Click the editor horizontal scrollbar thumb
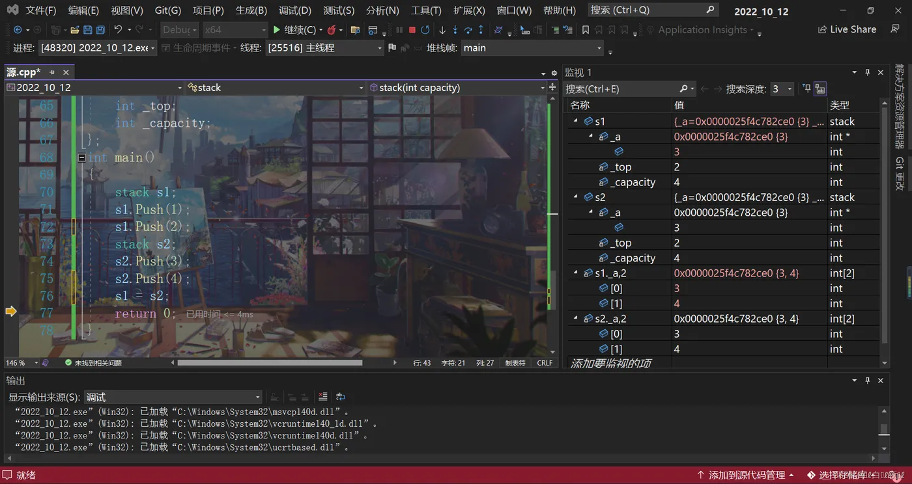 (270, 363)
